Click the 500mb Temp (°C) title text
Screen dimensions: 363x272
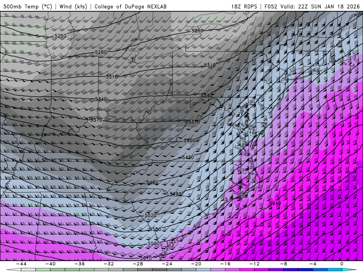click(x=28, y=6)
